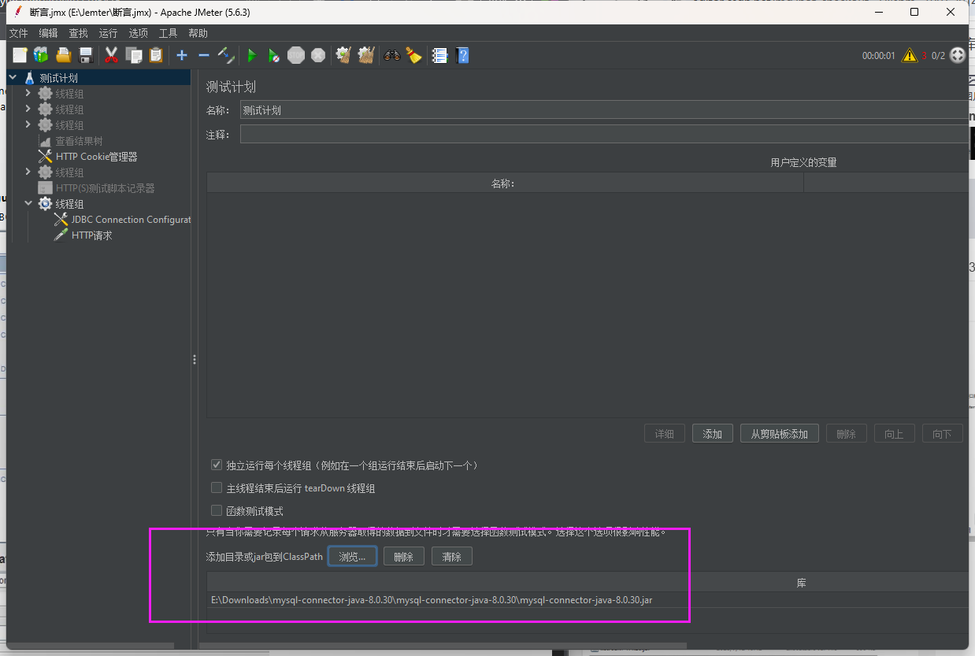Click the Start No Pauses icon
Screen dimensions: 975x656
[x=273, y=55]
